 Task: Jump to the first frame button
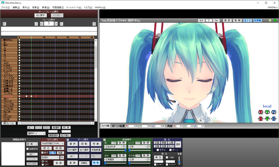(x=5, y=24)
